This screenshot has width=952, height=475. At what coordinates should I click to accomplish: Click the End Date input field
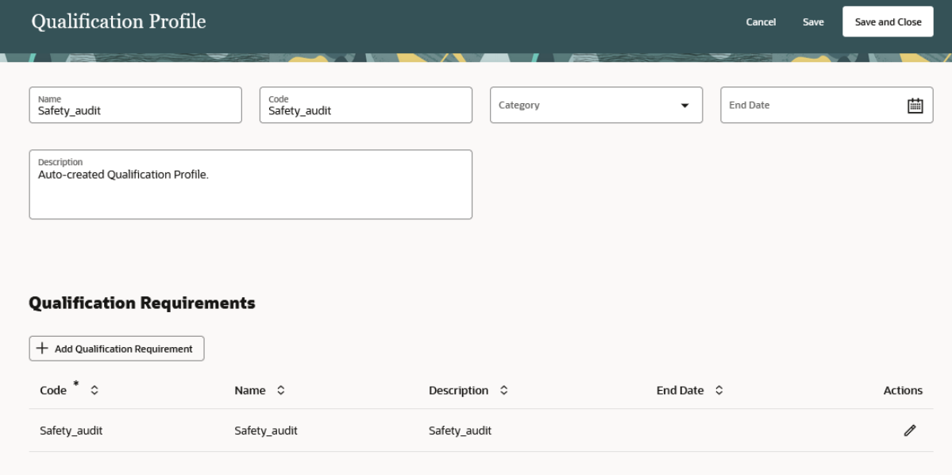[827, 105]
